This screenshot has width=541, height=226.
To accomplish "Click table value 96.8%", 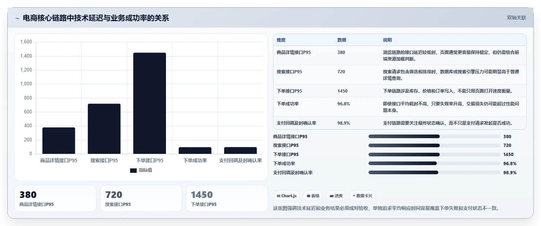I will [344, 104].
